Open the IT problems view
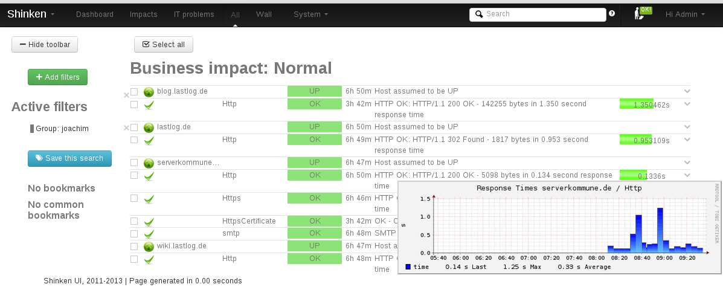This screenshot has width=723, height=287. point(194,14)
